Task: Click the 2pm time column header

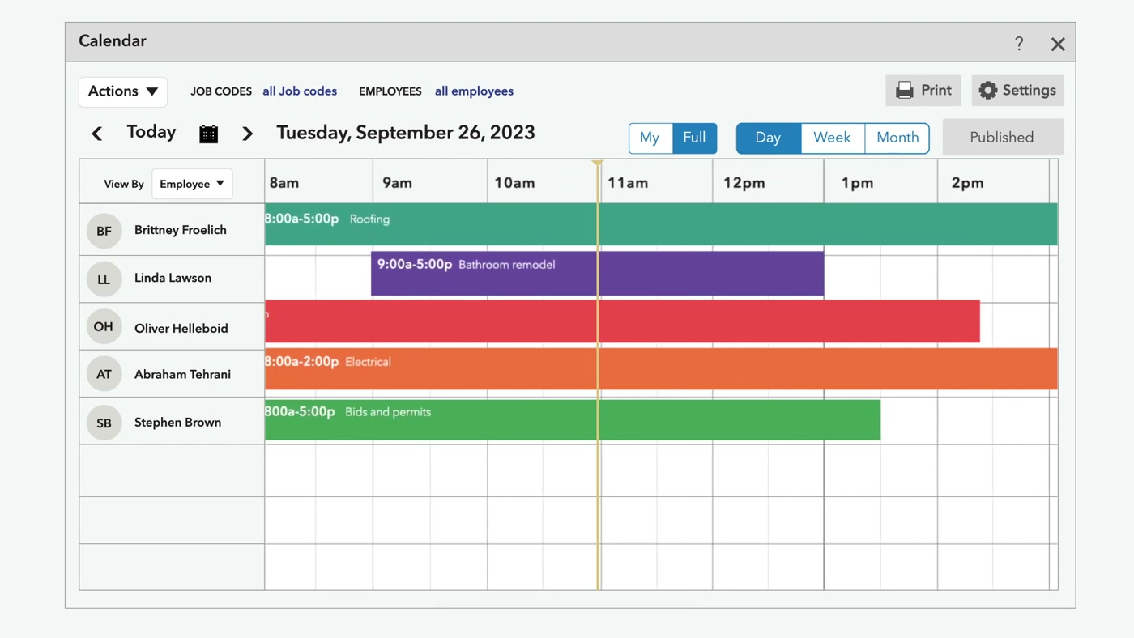Action: [967, 183]
